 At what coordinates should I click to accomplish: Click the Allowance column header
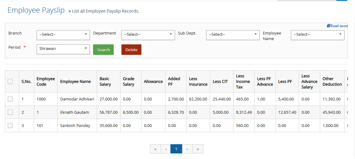(153, 82)
